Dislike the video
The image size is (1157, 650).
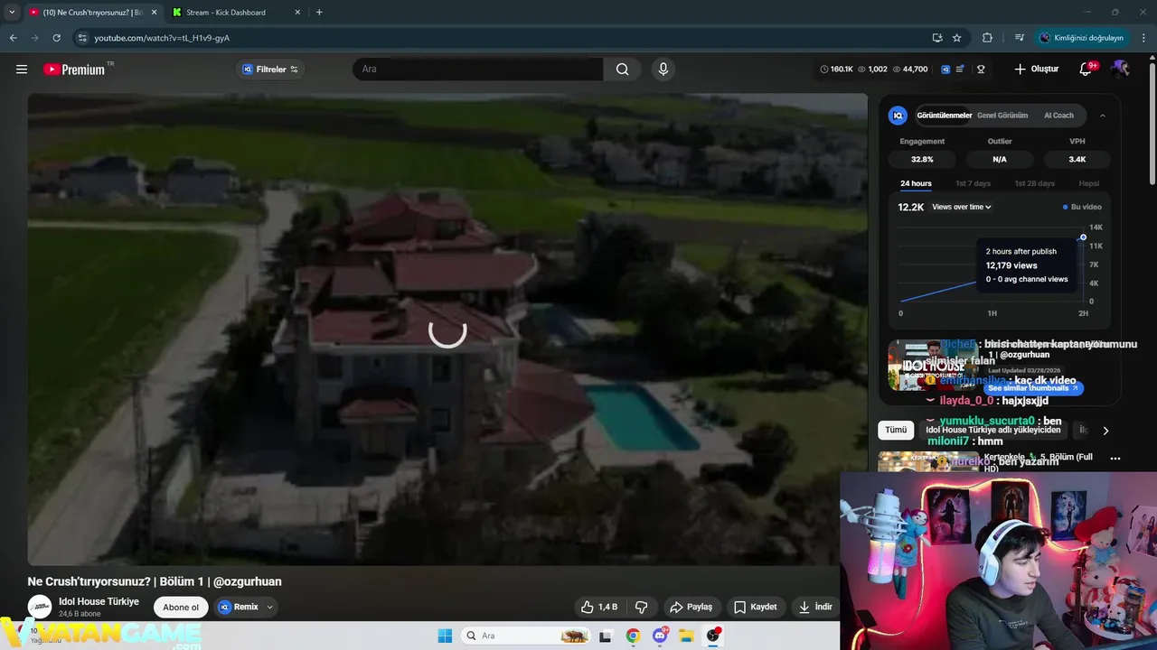[642, 607]
